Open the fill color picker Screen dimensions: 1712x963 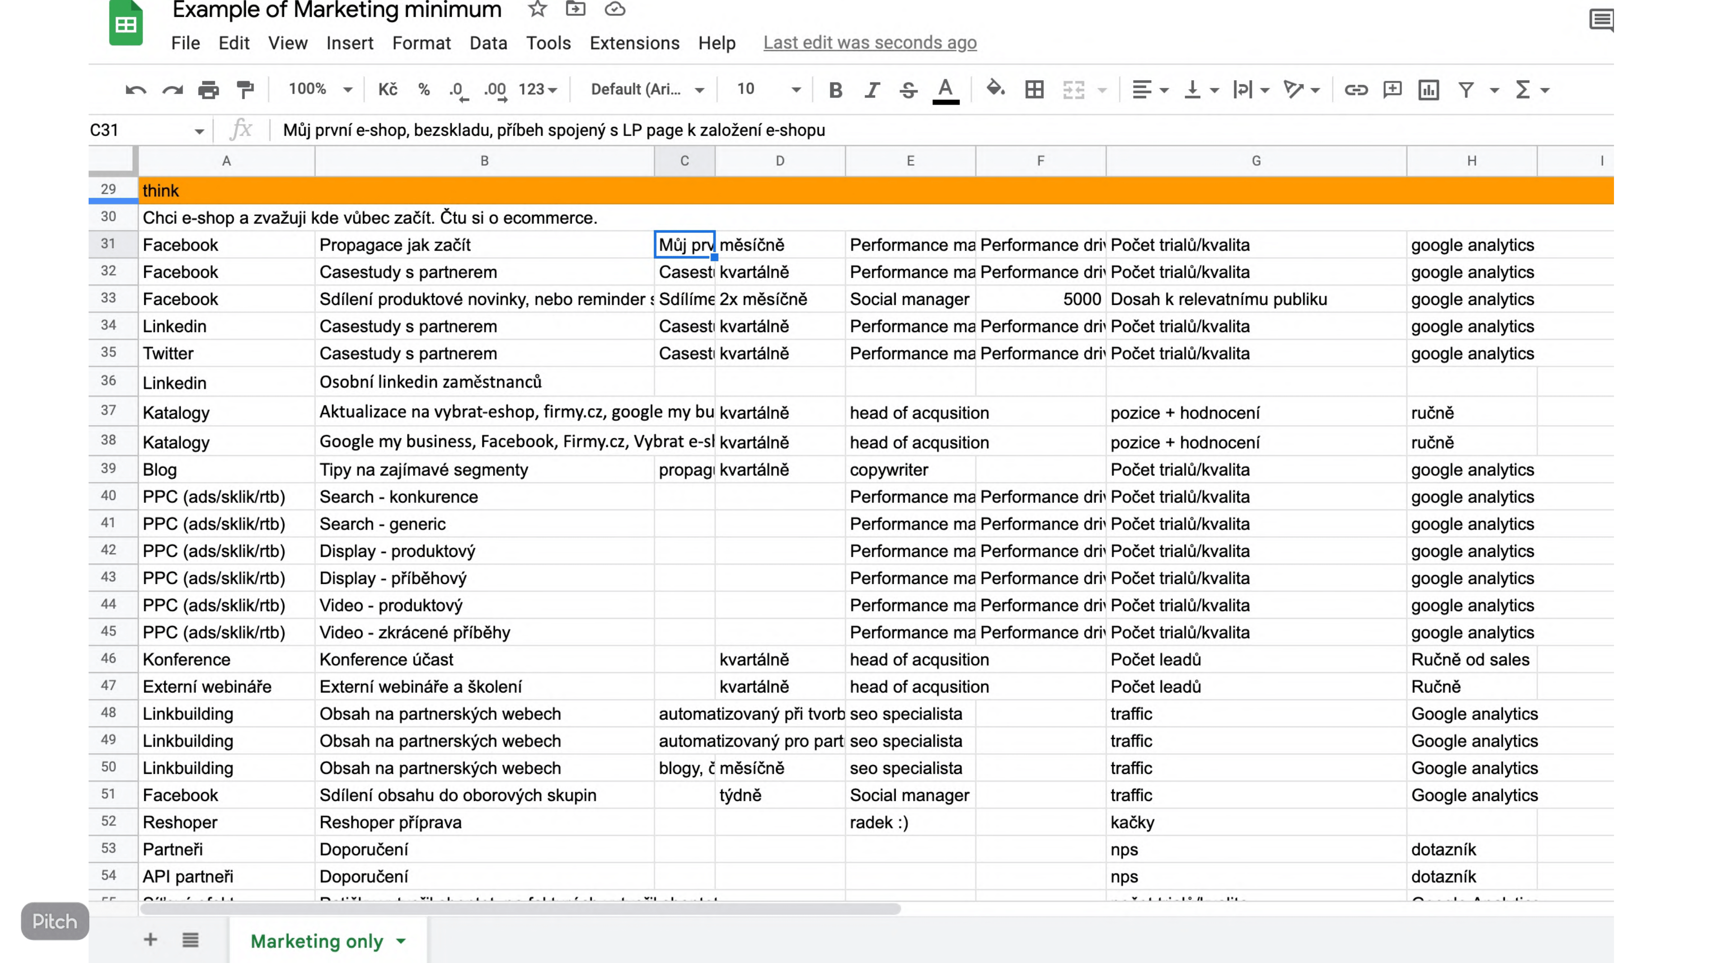995,89
